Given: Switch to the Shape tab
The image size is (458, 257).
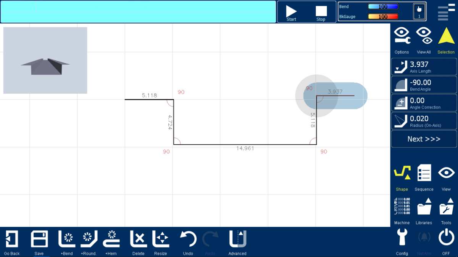Looking at the screenshot, I should pyautogui.click(x=402, y=177).
